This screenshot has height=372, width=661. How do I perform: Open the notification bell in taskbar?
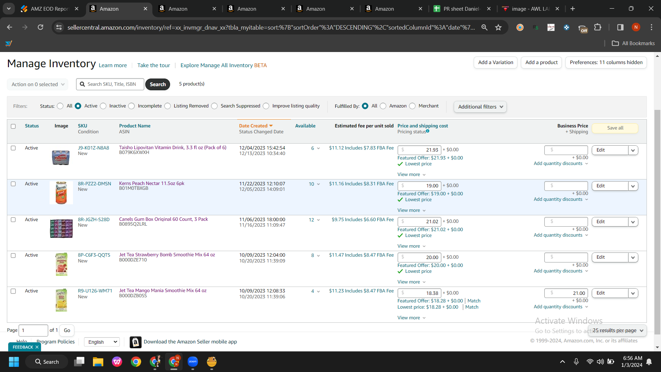(x=649, y=362)
